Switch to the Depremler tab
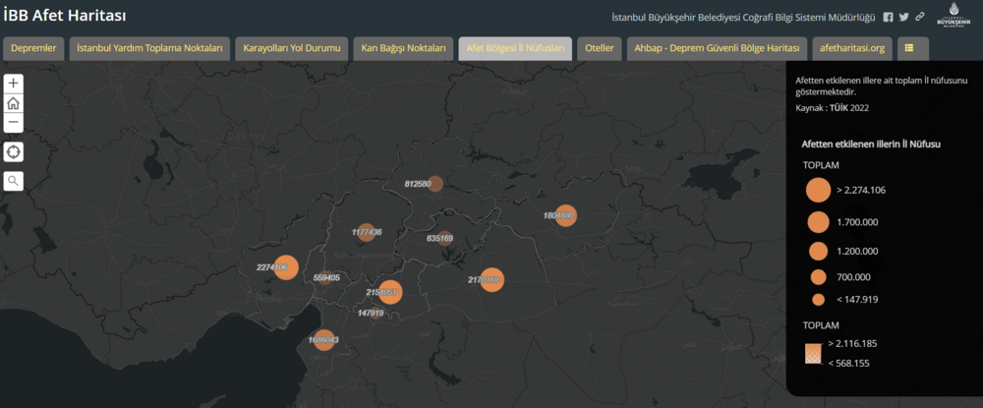Viewport: 983px width, 408px height. tap(35, 48)
